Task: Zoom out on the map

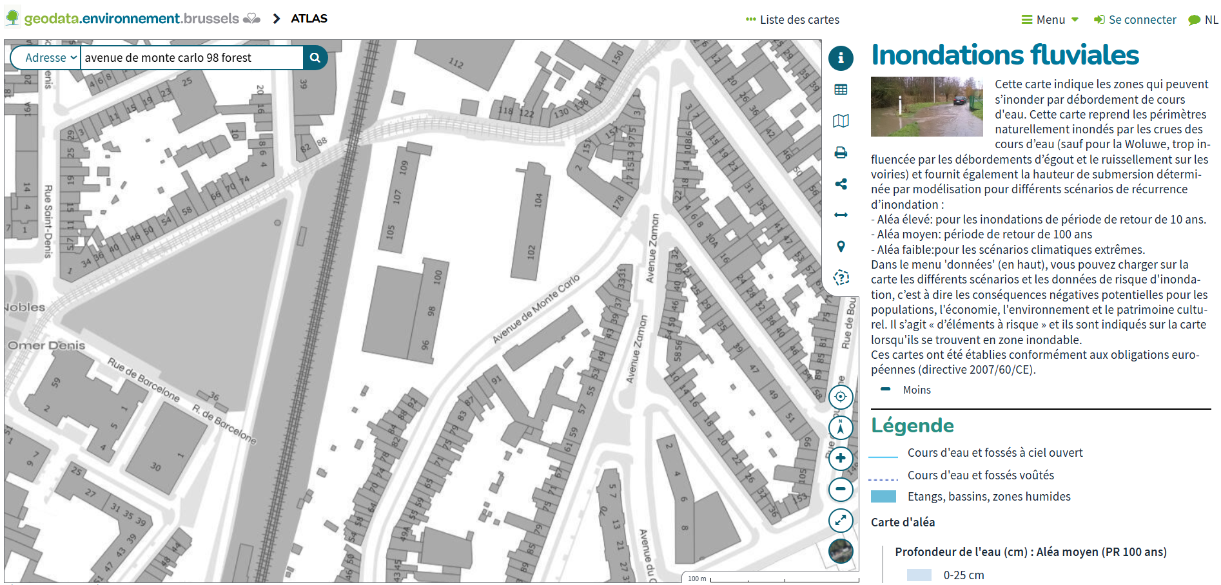Action: (841, 490)
